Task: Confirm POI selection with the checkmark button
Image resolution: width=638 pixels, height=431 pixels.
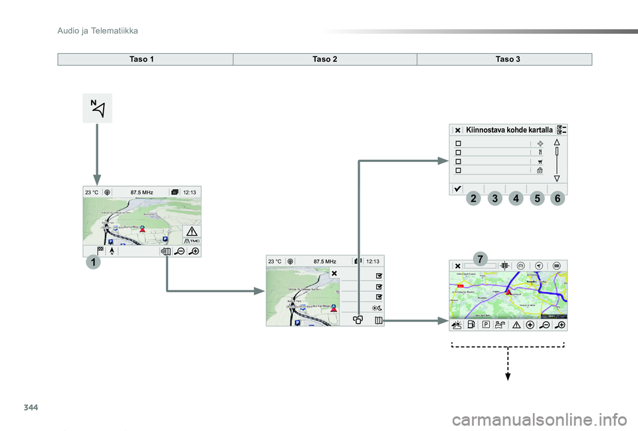Action: point(457,189)
